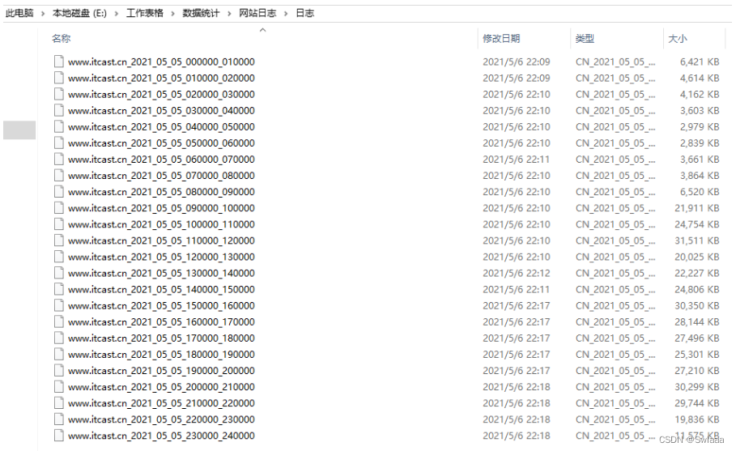The width and height of the screenshot is (736, 451).
Task: Click file icon of www.itcast.cn_2021_05_05_120000_130000
Action: coord(58,257)
